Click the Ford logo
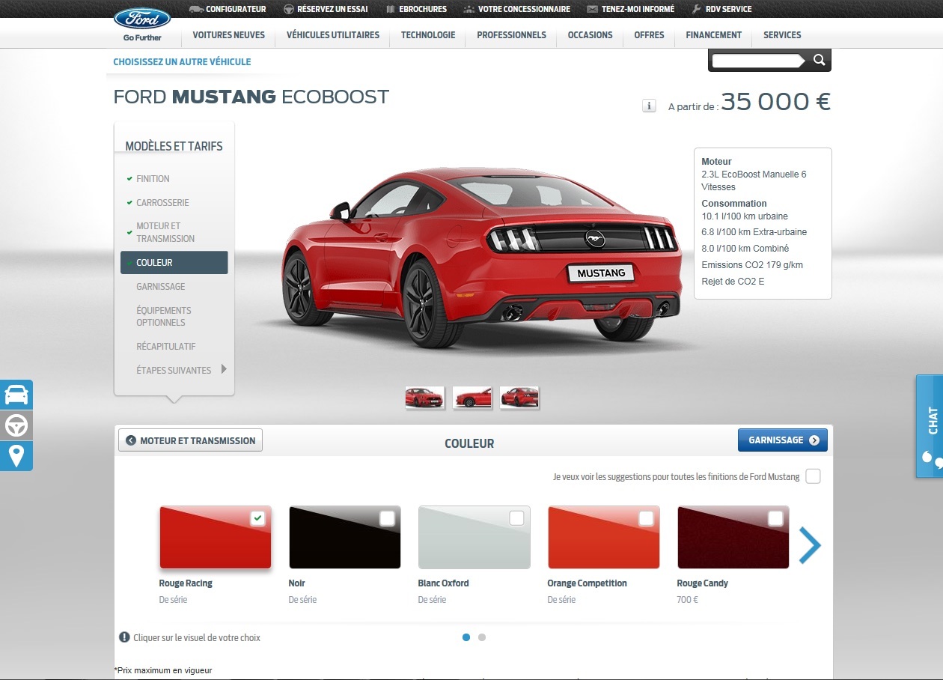Image resolution: width=943 pixels, height=680 pixels. pyautogui.click(x=142, y=19)
